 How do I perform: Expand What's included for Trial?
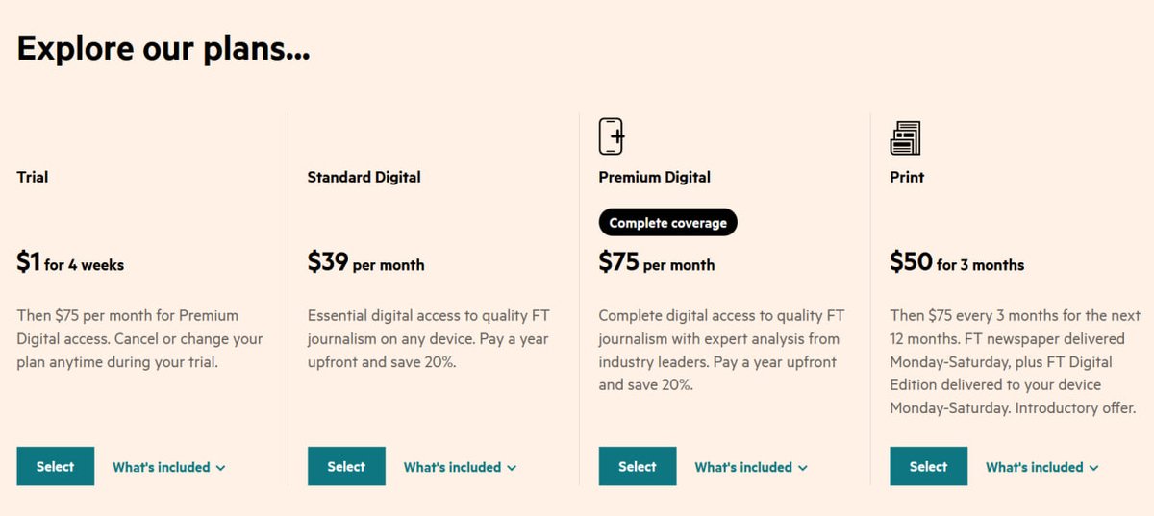(x=169, y=467)
